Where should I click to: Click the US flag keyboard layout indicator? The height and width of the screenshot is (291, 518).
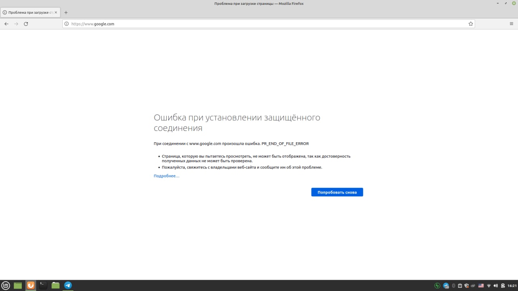click(x=481, y=286)
